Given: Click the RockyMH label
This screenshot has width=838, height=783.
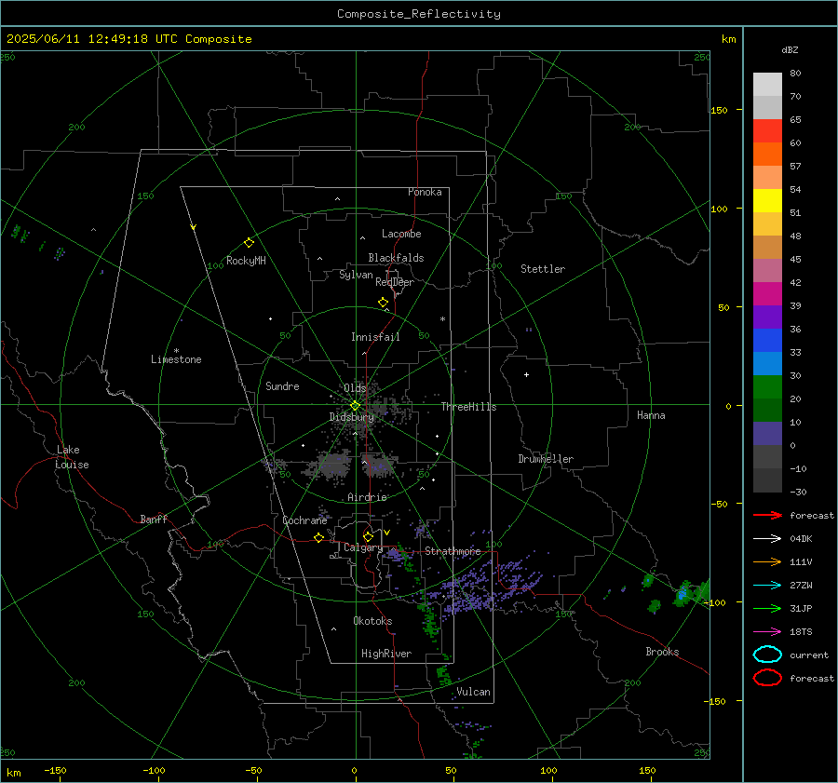Looking at the screenshot, I should pos(246,261).
